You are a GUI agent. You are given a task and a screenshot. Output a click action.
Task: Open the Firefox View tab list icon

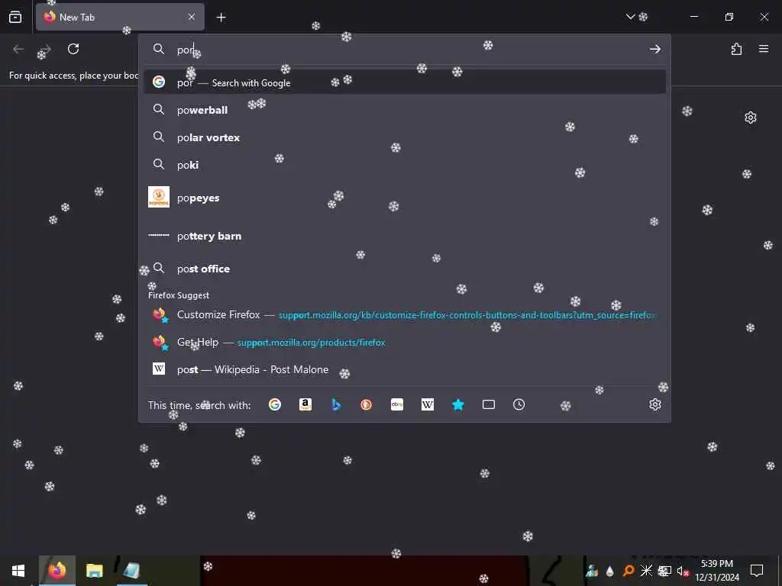(15, 18)
